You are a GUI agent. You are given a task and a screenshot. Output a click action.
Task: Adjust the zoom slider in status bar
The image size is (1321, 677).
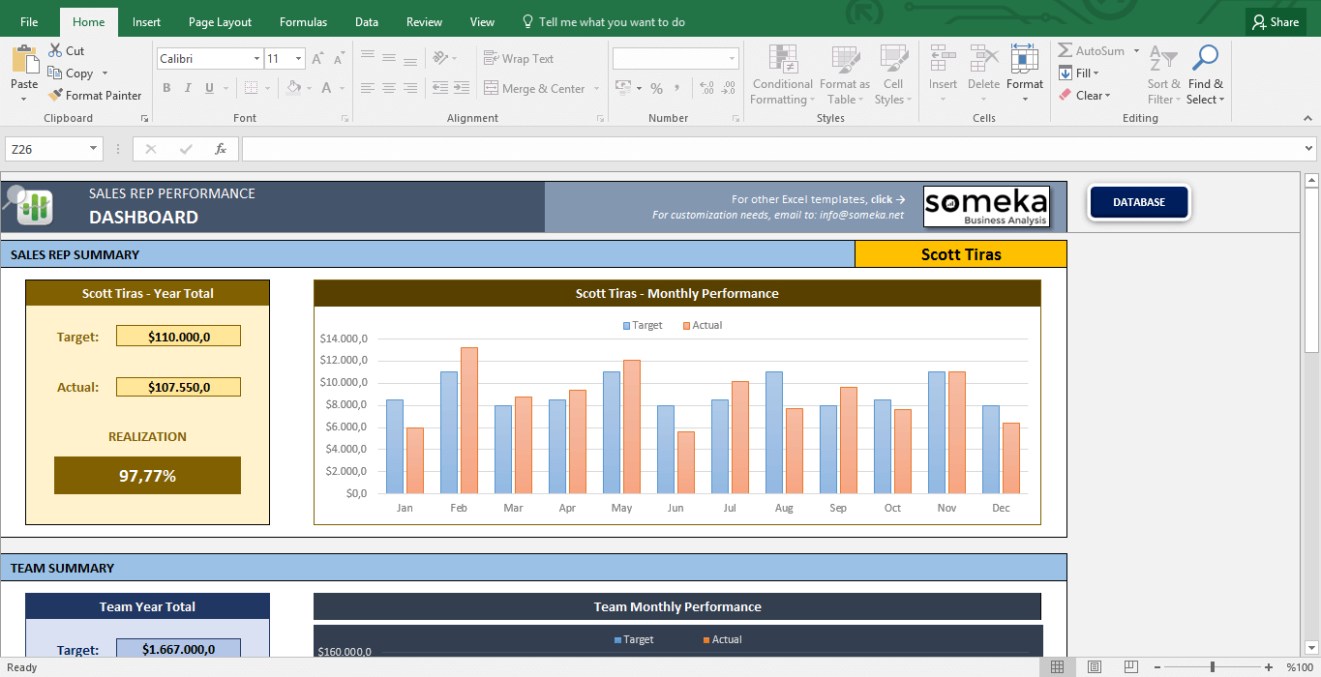point(1213,667)
